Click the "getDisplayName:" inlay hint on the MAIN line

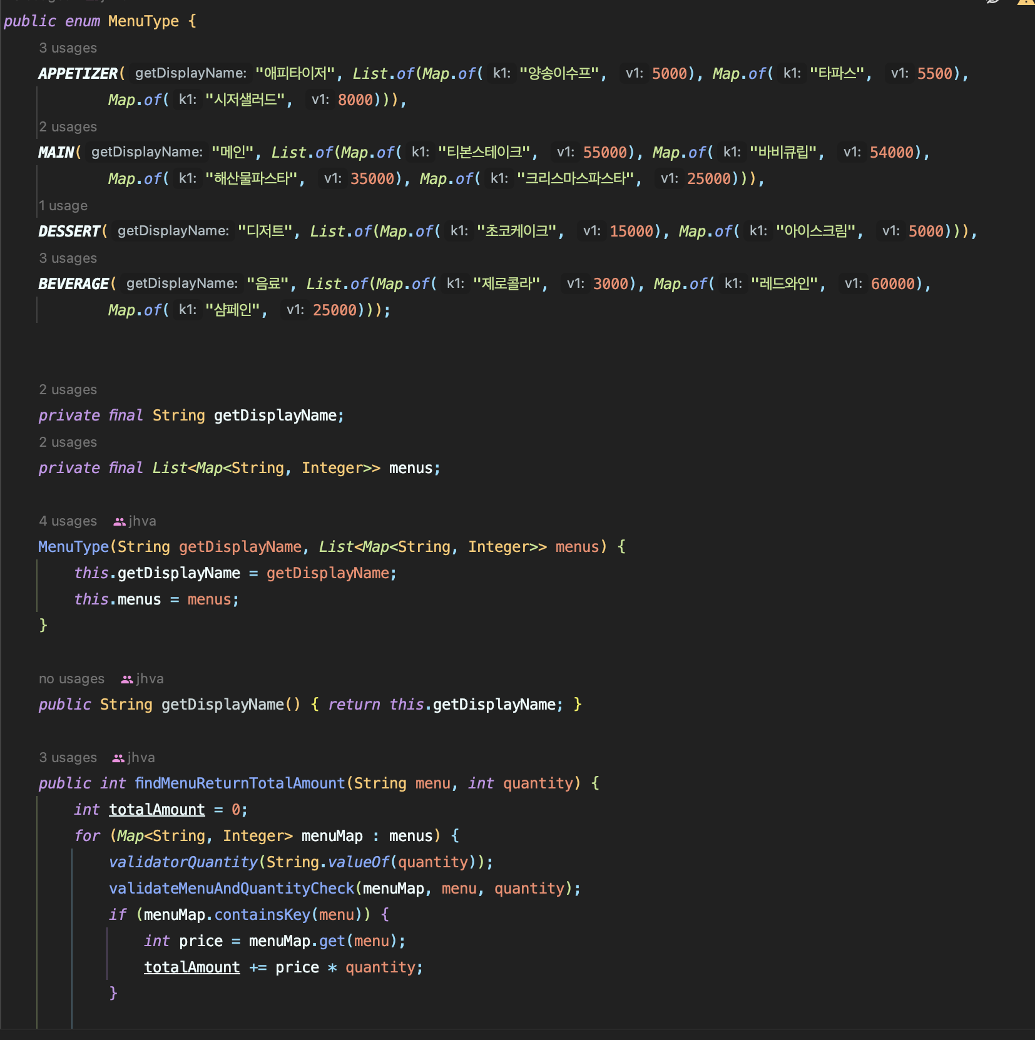pyautogui.click(x=147, y=152)
